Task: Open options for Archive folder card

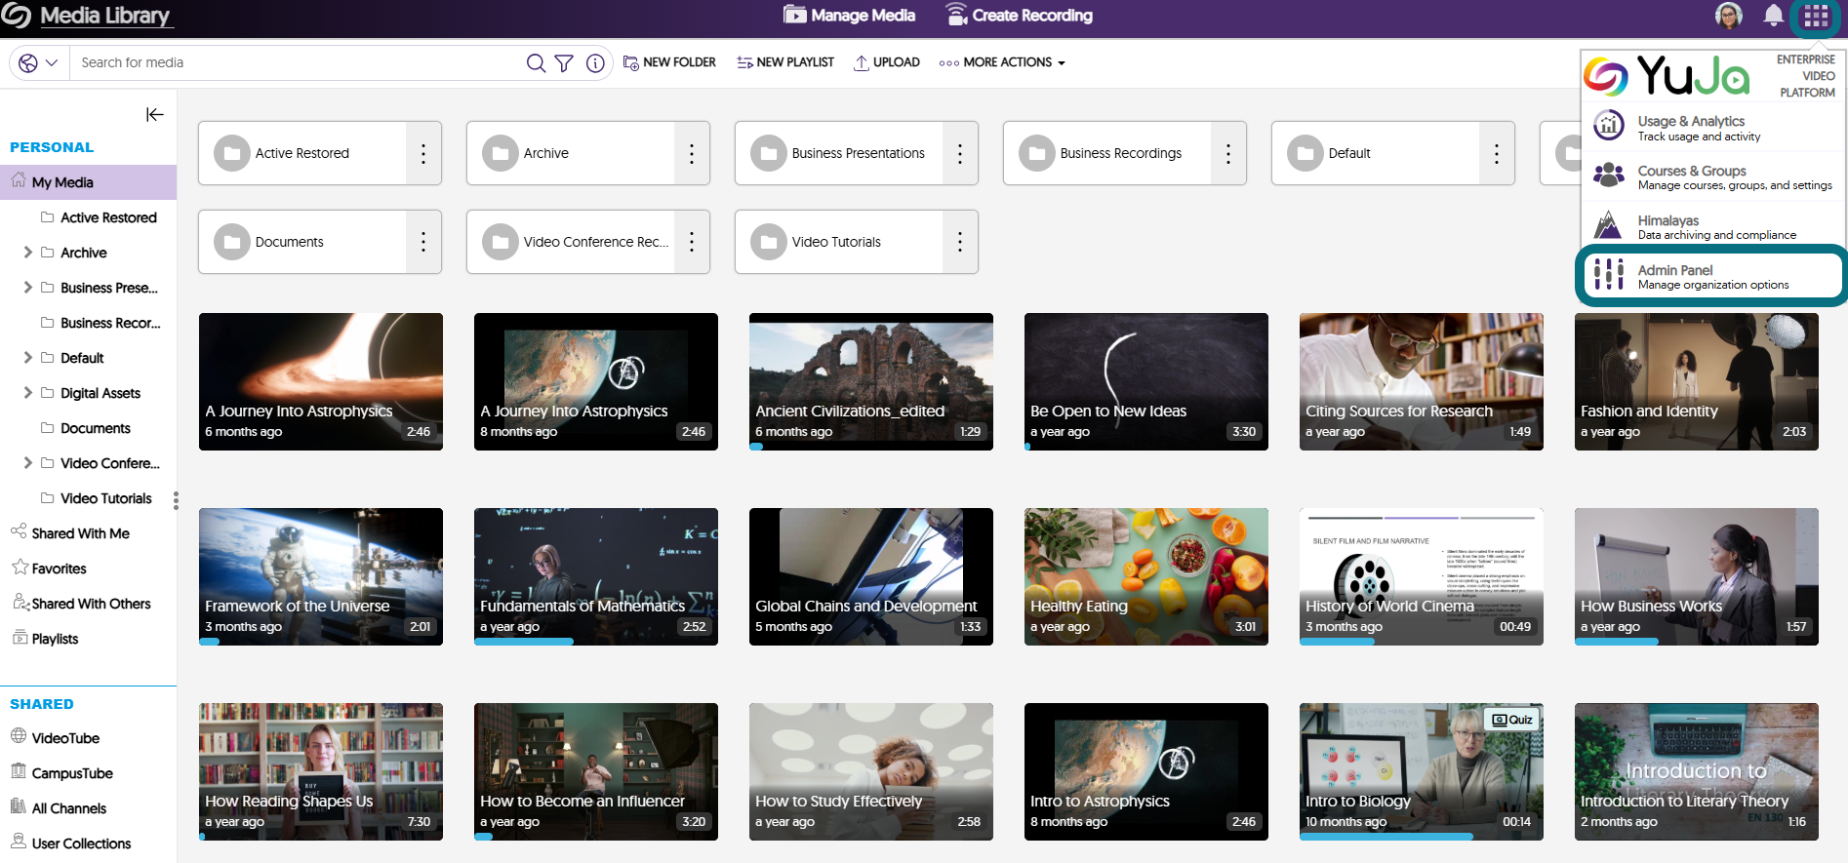Action: coord(692,153)
